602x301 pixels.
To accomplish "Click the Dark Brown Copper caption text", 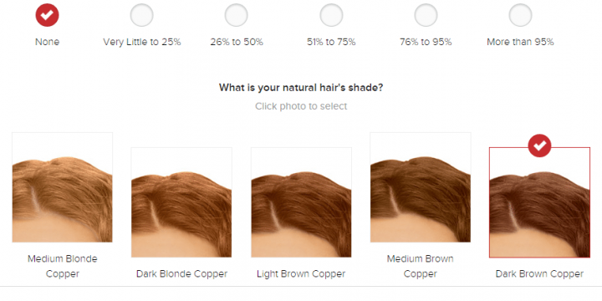I will [x=539, y=273].
